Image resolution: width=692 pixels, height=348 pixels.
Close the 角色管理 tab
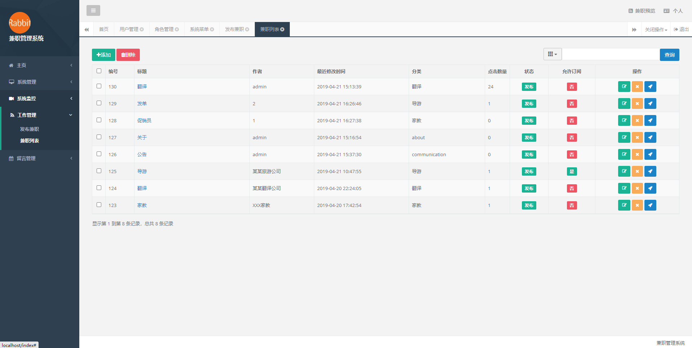177,30
